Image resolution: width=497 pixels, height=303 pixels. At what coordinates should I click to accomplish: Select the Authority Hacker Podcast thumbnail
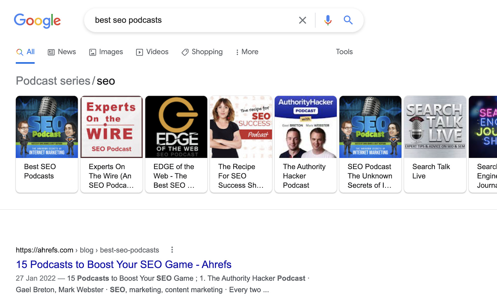click(305, 126)
